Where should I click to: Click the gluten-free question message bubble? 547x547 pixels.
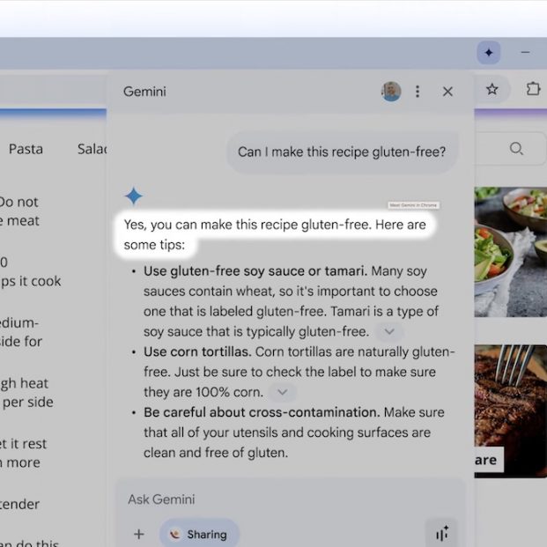pos(342,152)
